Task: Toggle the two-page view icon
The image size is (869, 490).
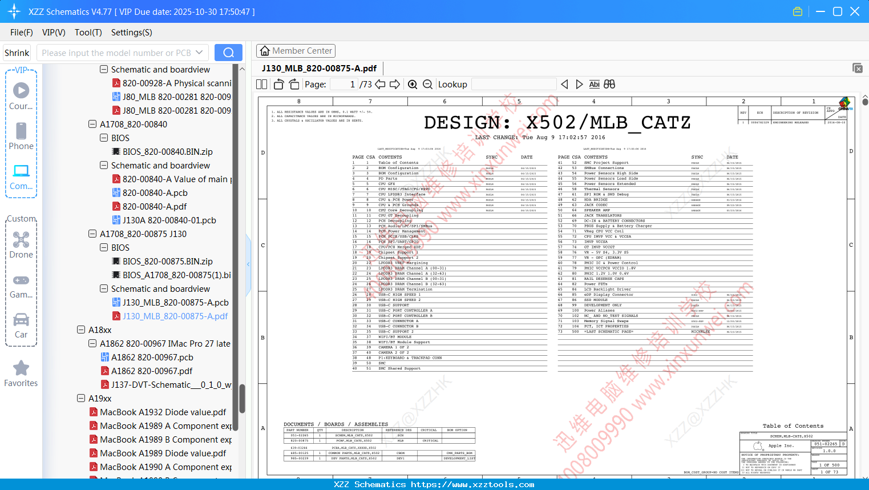Action: point(262,85)
